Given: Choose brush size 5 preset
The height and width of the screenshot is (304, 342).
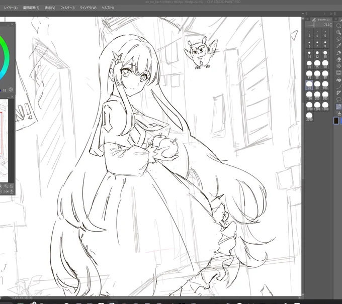Looking at the screenshot, I should (x=325, y=34).
